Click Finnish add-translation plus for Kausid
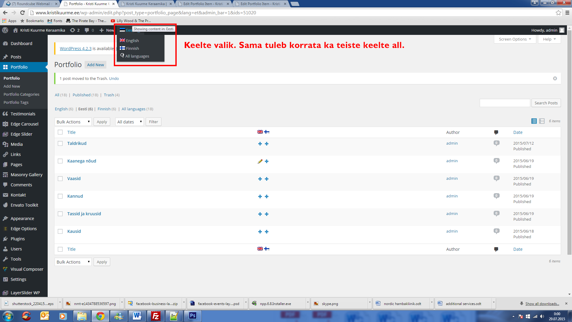The image size is (572, 322). [267, 232]
